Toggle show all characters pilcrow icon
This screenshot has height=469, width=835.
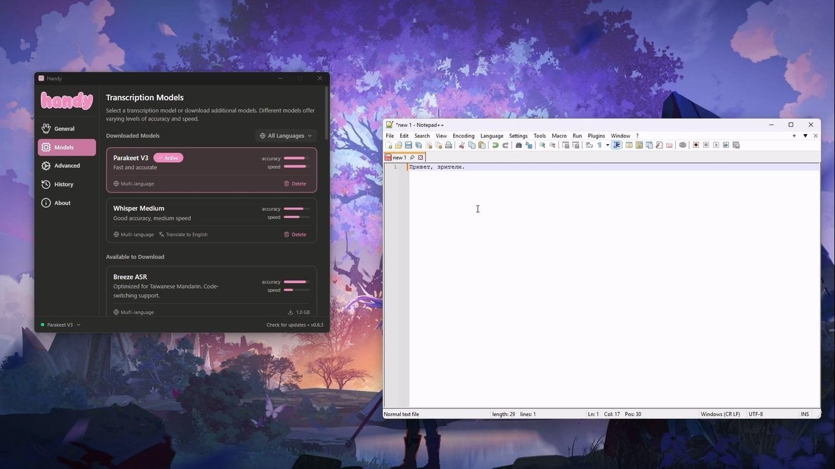(599, 145)
